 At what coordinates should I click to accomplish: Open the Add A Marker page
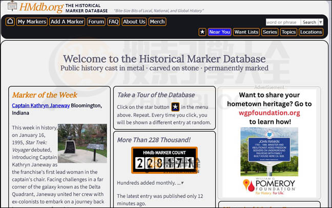67,22
